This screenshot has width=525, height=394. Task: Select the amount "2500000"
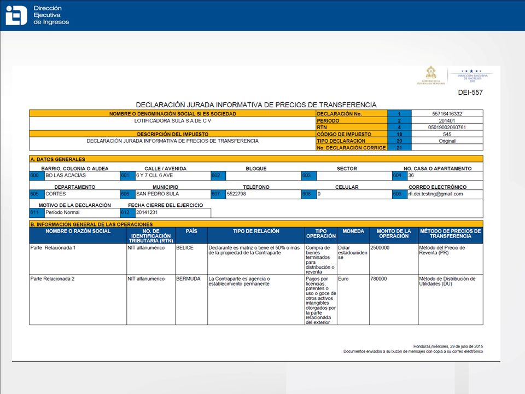click(x=380, y=248)
